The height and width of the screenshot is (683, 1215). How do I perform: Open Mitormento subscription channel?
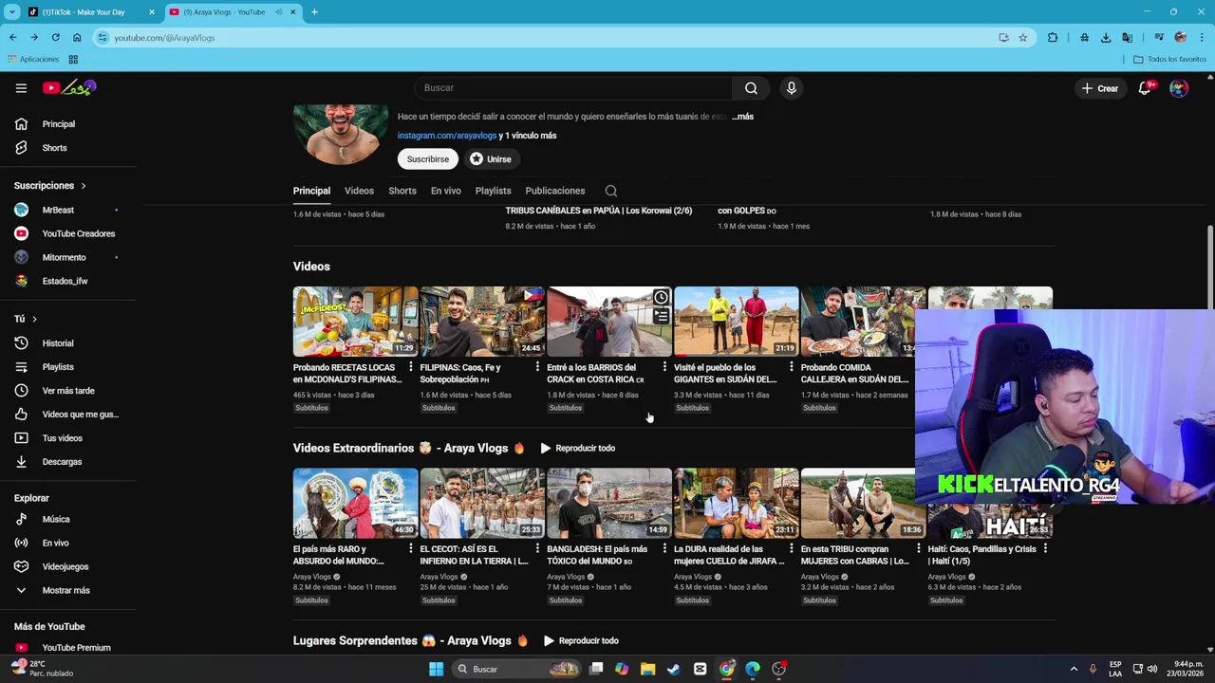coord(64,257)
